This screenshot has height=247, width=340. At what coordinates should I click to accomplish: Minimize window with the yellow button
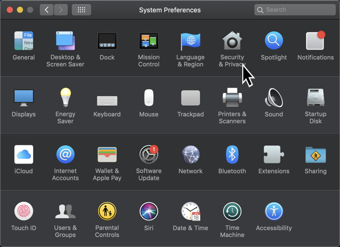tap(20, 10)
